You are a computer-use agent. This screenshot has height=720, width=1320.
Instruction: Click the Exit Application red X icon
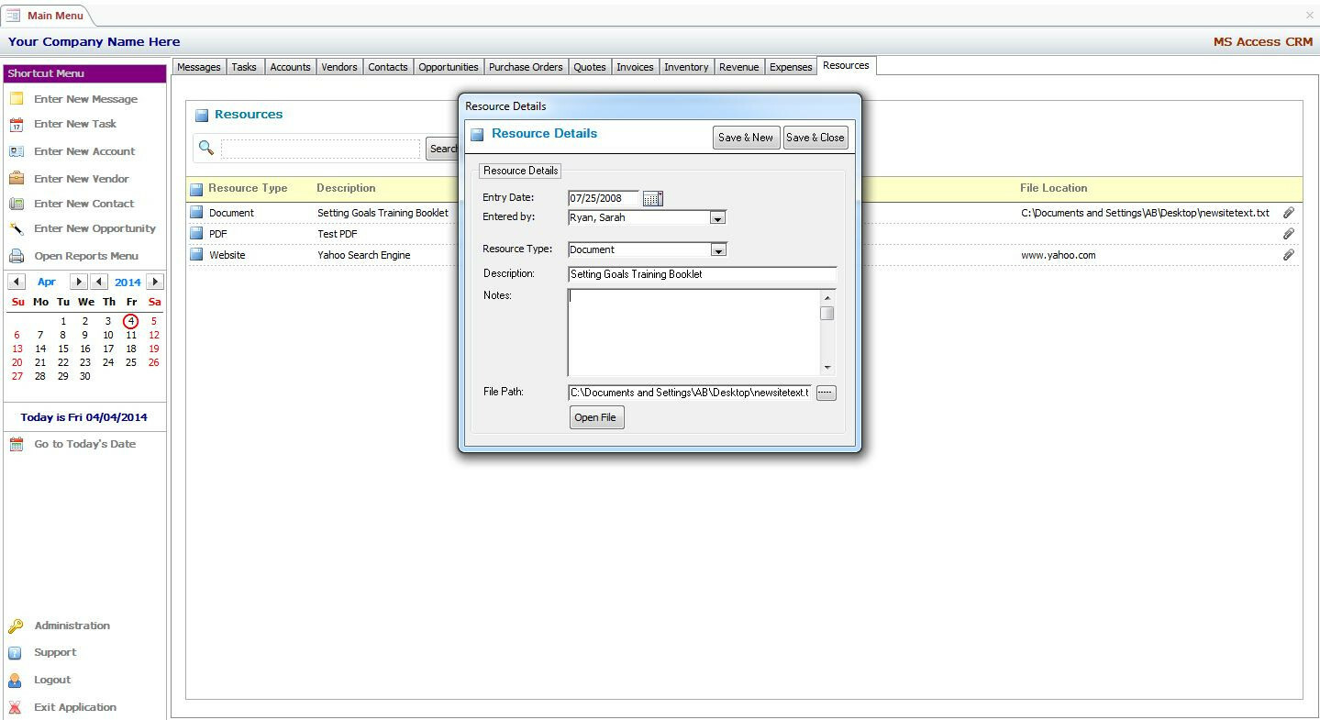coord(16,707)
